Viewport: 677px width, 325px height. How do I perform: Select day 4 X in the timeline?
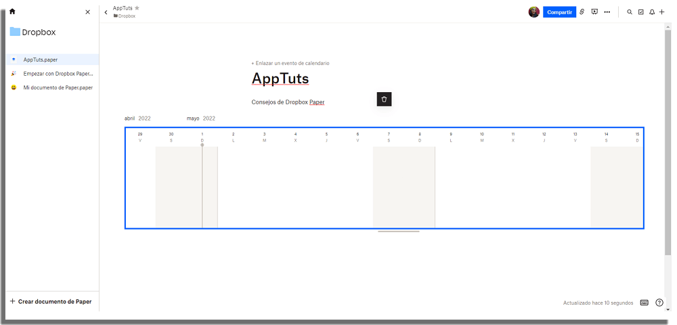tap(295, 137)
